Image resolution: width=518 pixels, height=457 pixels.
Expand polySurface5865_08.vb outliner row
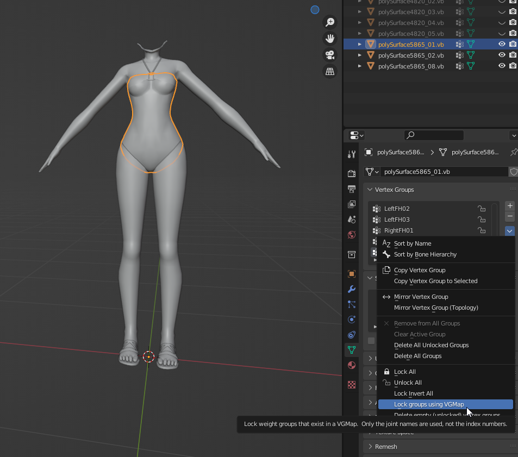pos(359,66)
